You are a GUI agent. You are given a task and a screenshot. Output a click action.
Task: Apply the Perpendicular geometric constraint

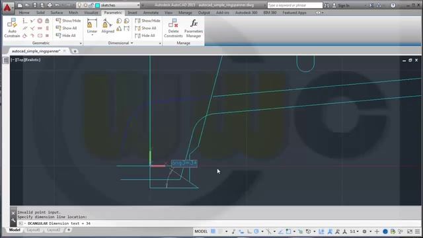[32, 28]
